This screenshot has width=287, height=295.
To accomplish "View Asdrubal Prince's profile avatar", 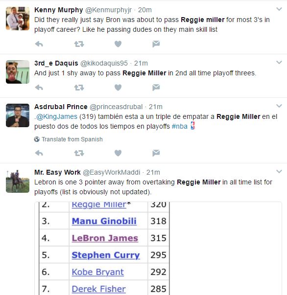I will point(18,115).
